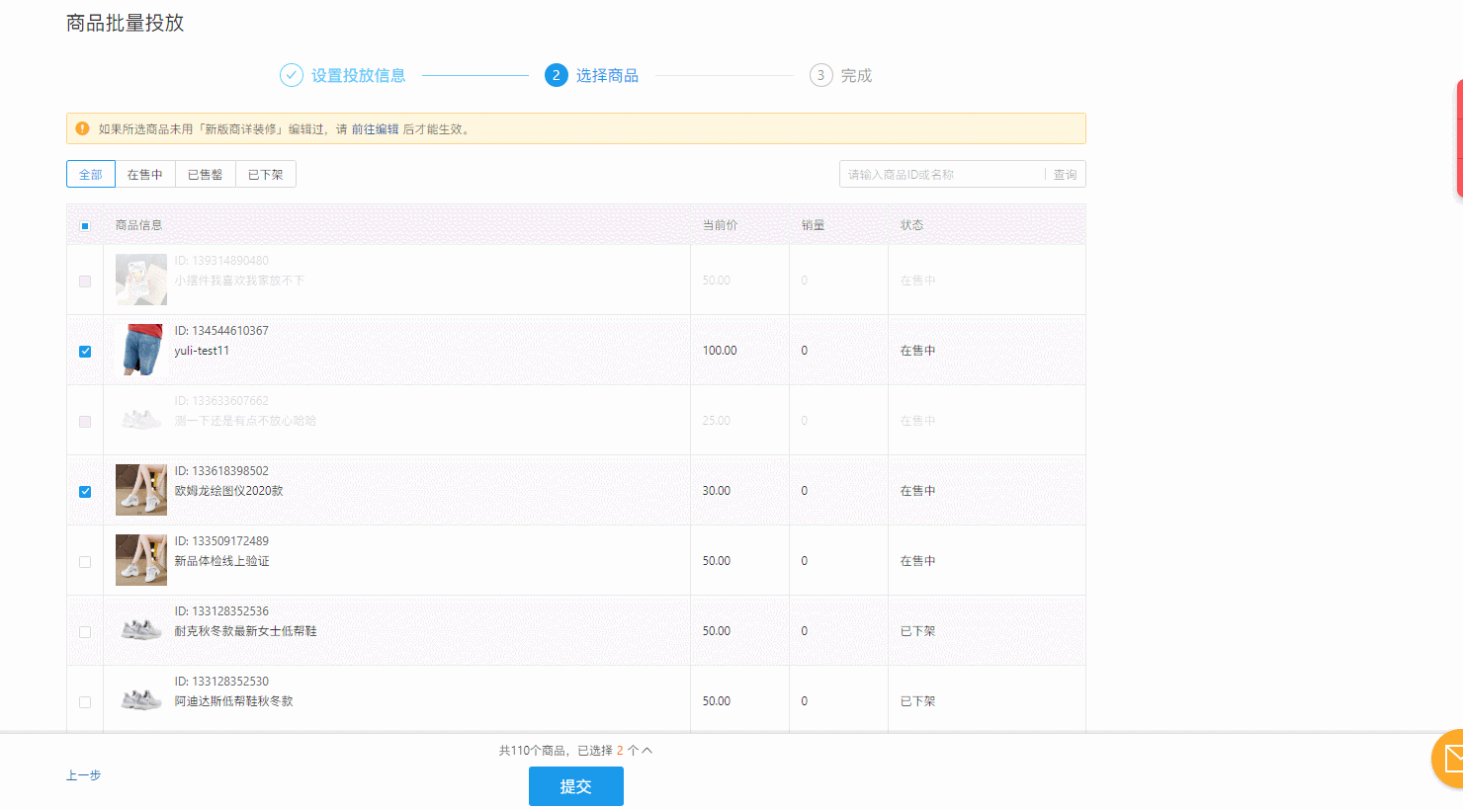Focus the product ID or name search field

(x=942, y=174)
